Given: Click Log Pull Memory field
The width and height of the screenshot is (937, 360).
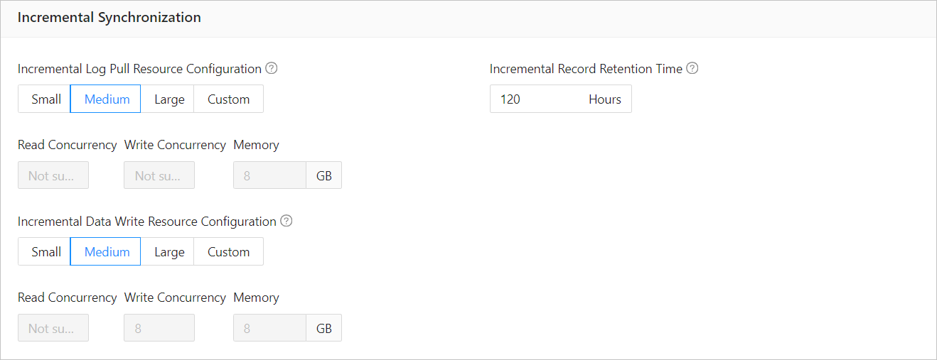Looking at the screenshot, I should [269, 175].
